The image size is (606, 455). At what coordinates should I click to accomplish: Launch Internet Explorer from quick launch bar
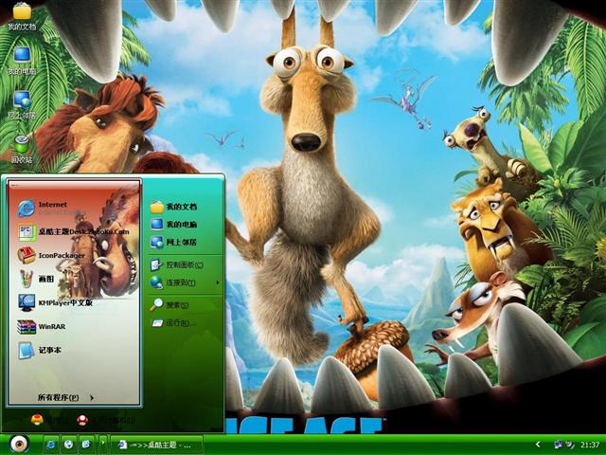[x=50, y=445]
